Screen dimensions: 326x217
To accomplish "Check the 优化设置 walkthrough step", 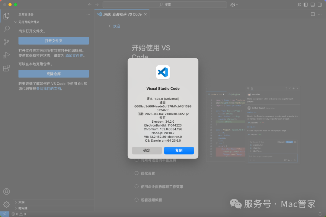I will tap(136, 173).
